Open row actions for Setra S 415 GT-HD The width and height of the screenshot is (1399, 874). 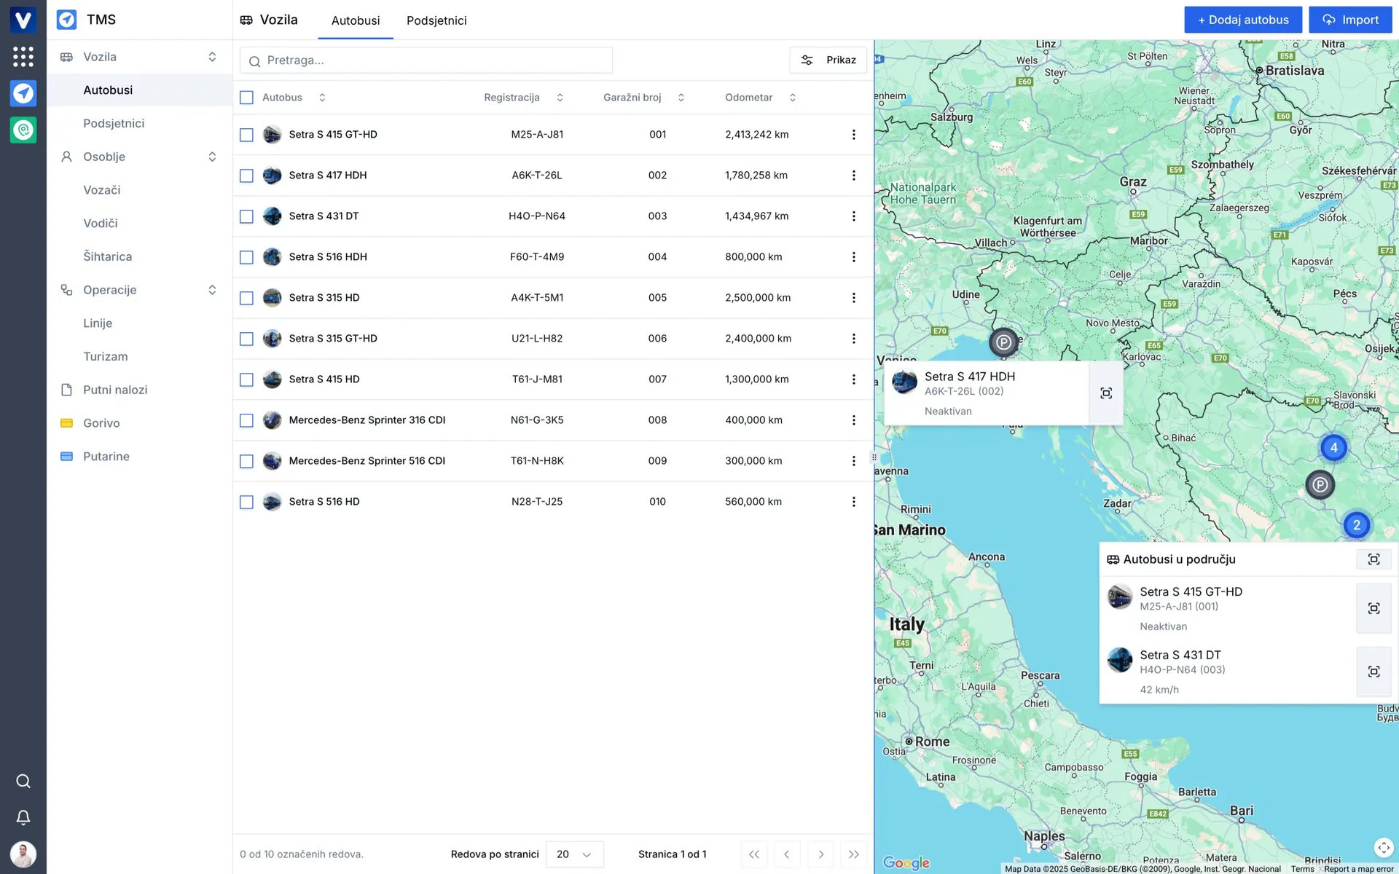854,135
